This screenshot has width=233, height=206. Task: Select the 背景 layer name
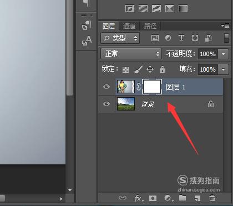[148, 104]
